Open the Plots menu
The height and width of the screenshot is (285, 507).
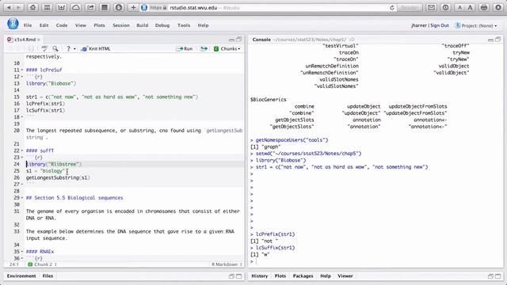99,25
